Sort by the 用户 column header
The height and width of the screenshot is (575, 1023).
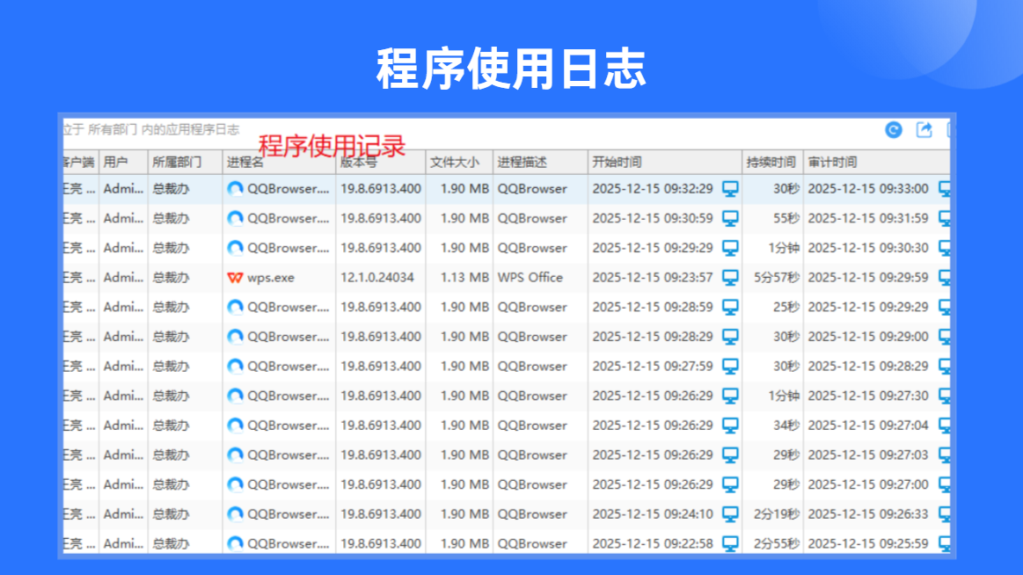123,163
